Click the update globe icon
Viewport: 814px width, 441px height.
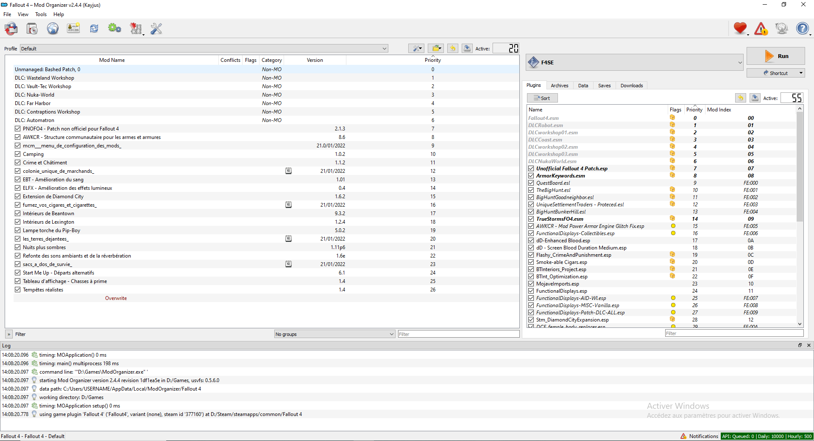781,28
